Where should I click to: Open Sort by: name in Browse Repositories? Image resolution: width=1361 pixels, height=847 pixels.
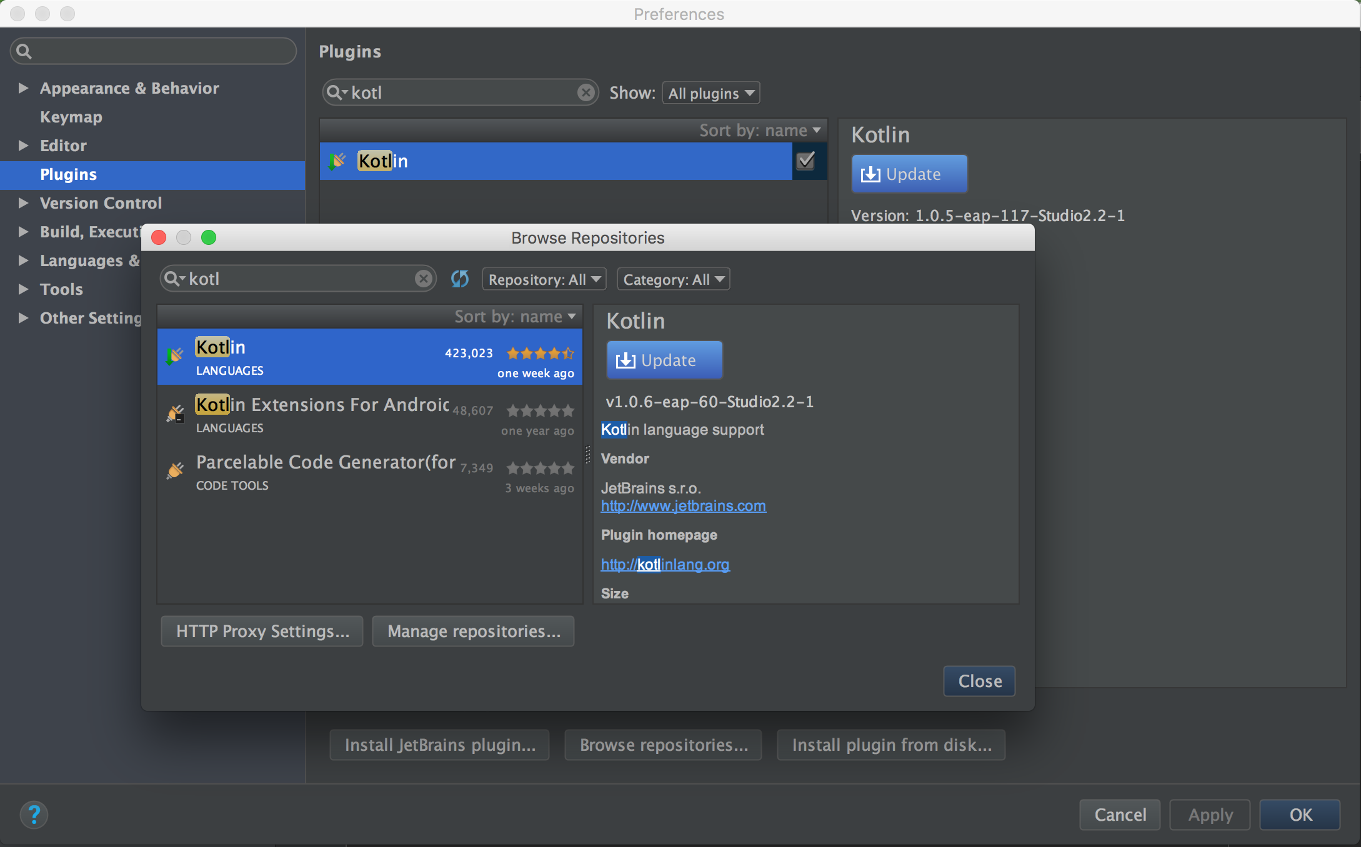click(x=516, y=317)
